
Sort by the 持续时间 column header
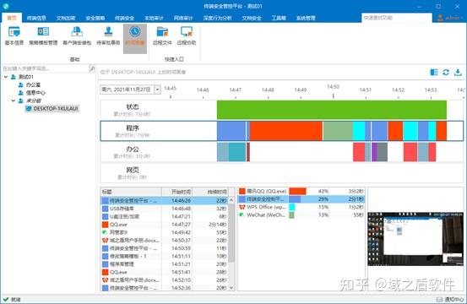210,192
